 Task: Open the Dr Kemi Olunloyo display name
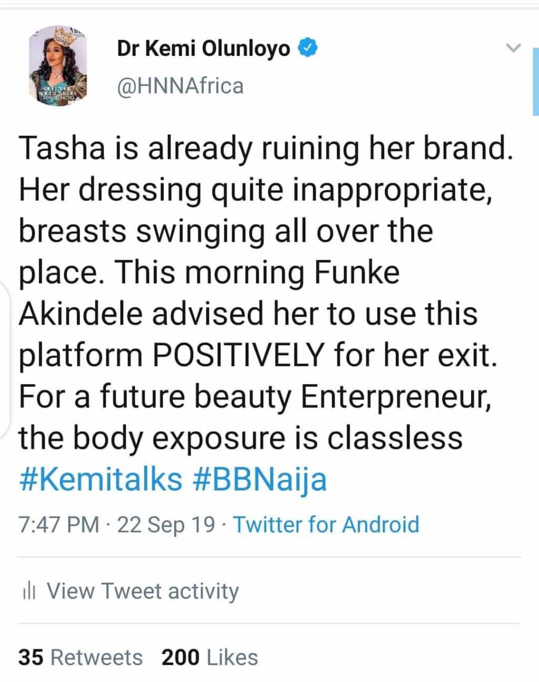[x=203, y=49]
